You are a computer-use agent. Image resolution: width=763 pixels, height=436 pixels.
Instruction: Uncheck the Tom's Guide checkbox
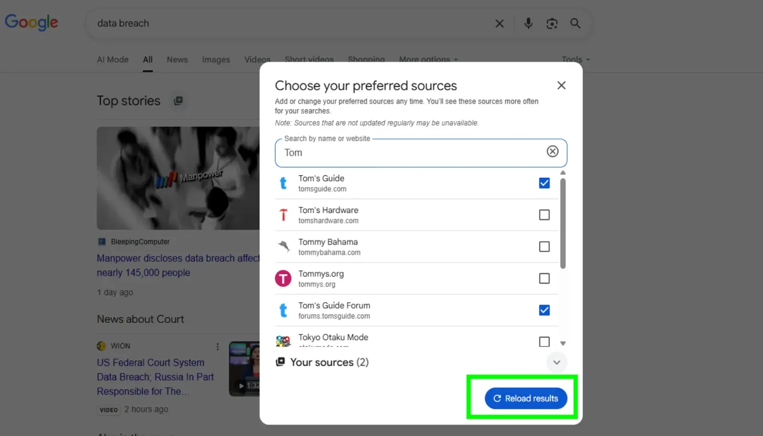(544, 183)
